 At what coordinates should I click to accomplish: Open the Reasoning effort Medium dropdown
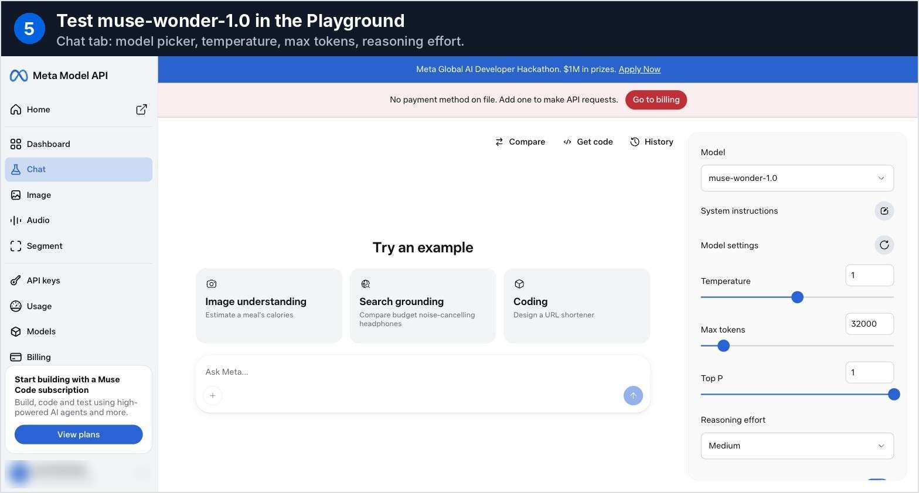(797, 446)
